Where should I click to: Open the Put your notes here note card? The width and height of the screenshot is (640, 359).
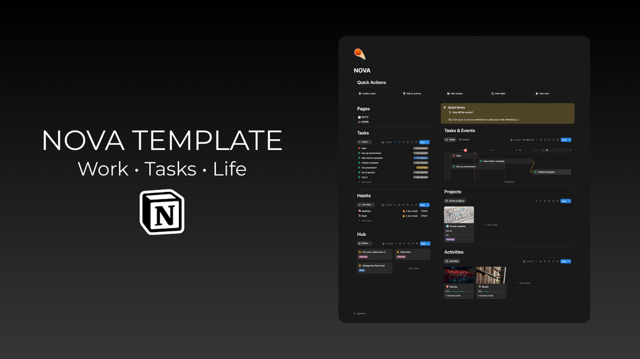tap(374, 254)
